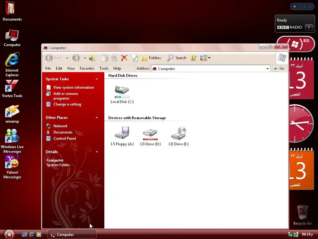
Task: Open Documents in Other Places
Action: (x=59, y=132)
